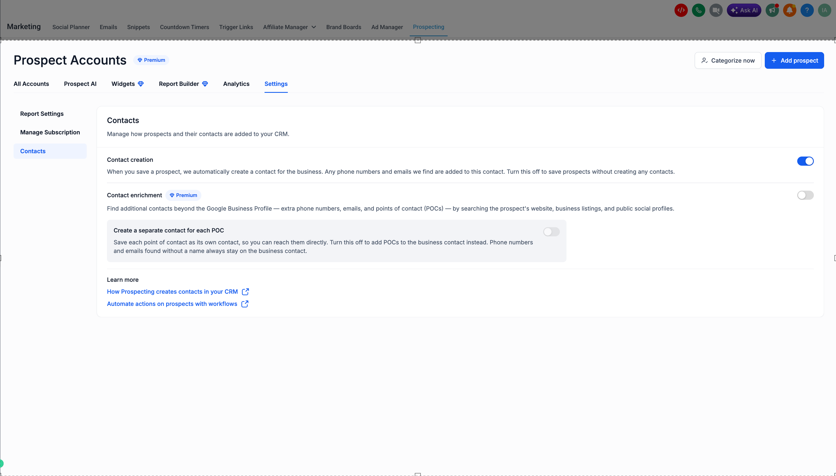The image size is (836, 476).
Task: Open Countdown Timers in Marketing nav
Action: point(184,27)
